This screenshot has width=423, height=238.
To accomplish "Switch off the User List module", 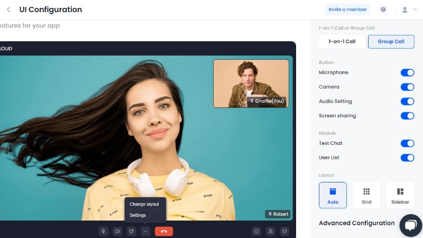I will point(407,158).
